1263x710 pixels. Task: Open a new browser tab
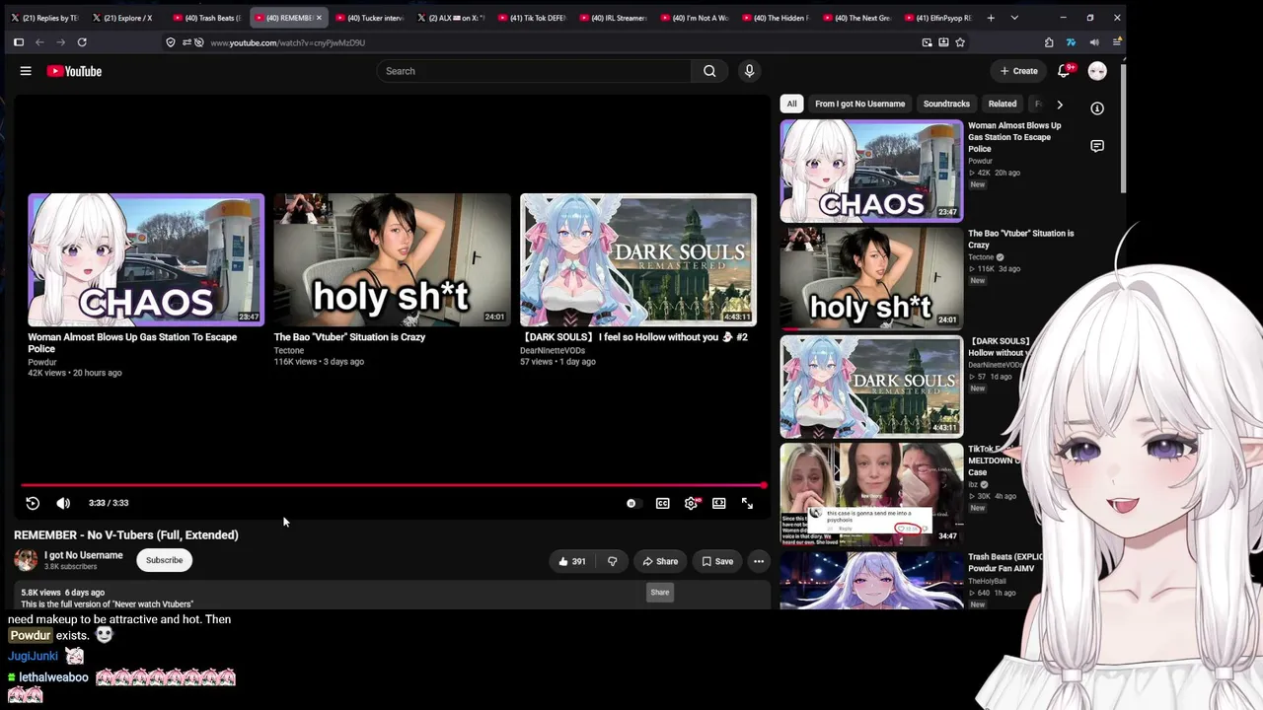click(x=991, y=18)
